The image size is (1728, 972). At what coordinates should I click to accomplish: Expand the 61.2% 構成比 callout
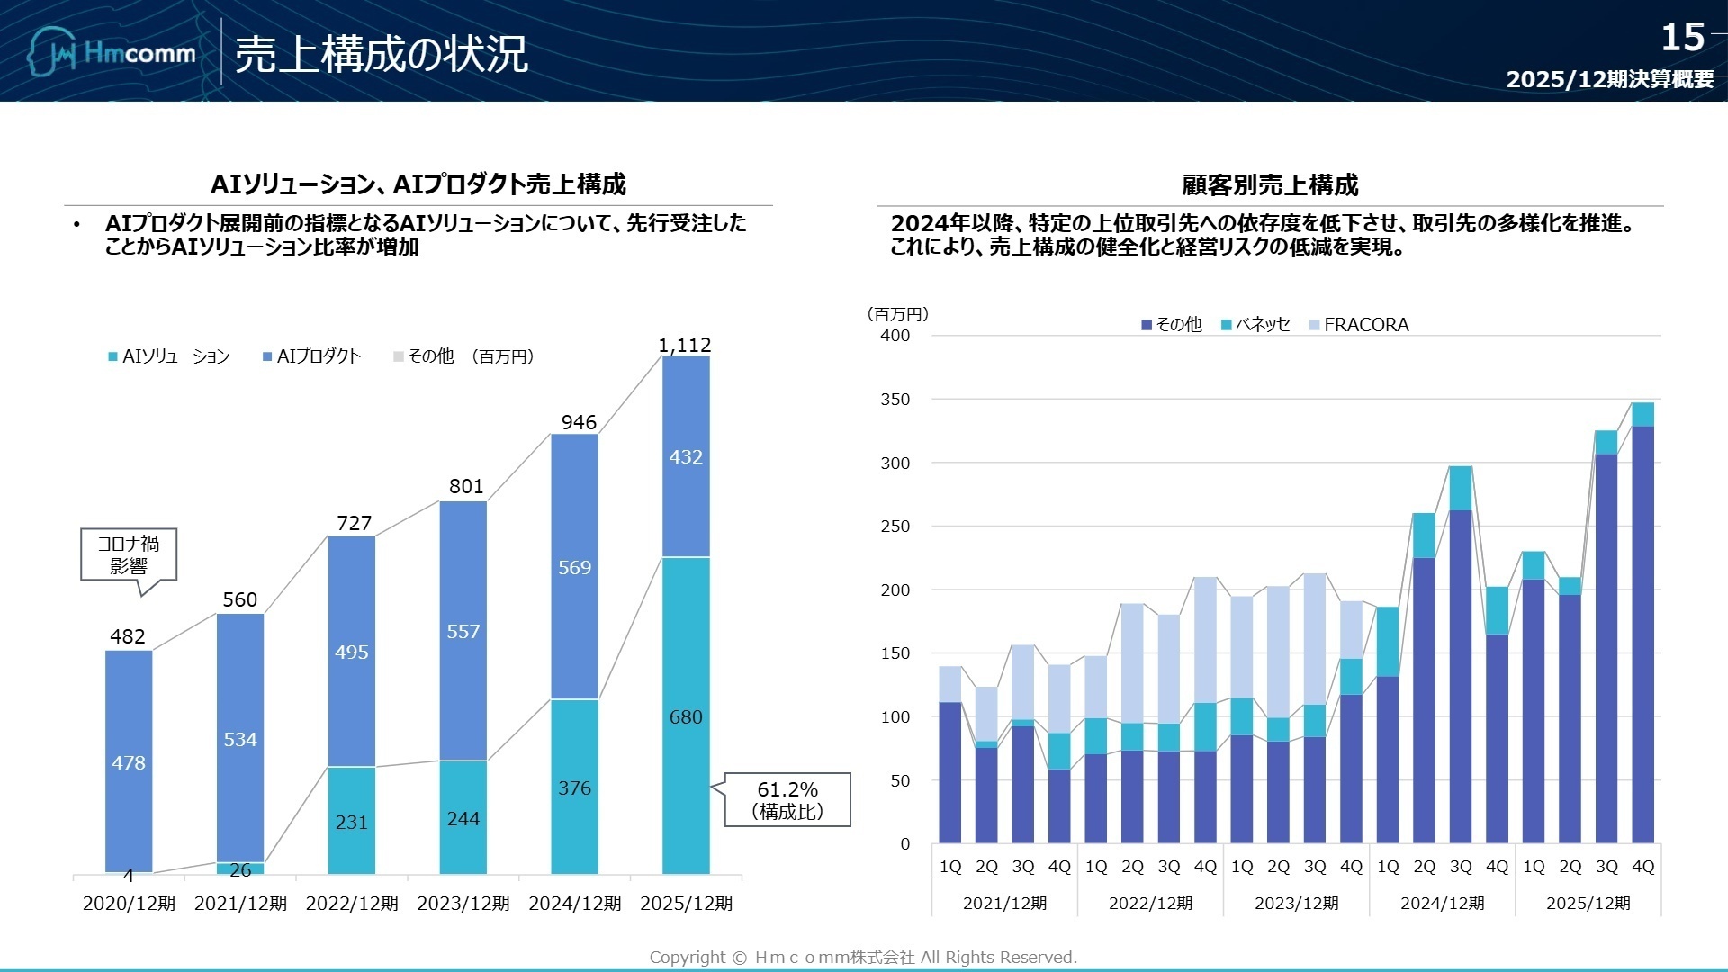[x=787, y=799]
